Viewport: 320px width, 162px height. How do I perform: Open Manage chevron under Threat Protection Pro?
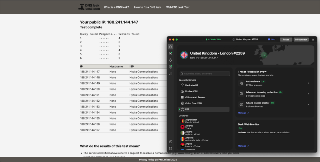[248, 113]
